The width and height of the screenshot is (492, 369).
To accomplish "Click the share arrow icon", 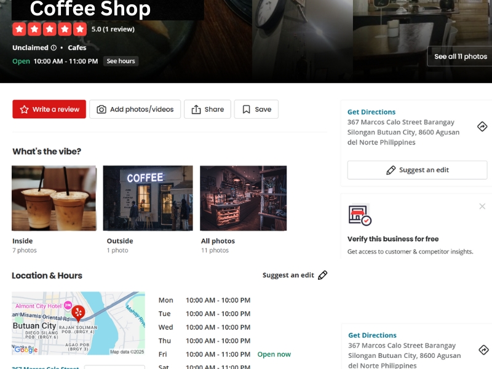I will pos(196,109).
